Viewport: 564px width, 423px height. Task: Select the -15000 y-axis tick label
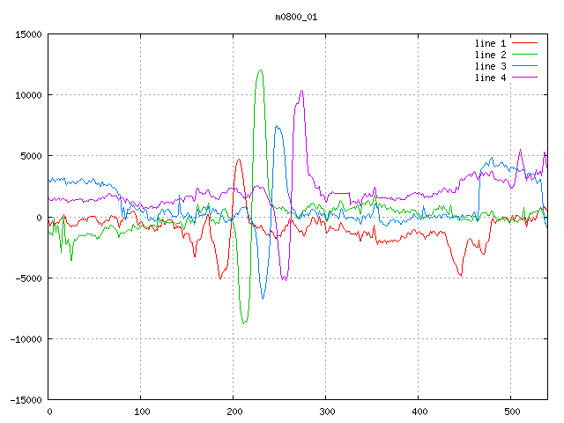(x=24, y=400)
